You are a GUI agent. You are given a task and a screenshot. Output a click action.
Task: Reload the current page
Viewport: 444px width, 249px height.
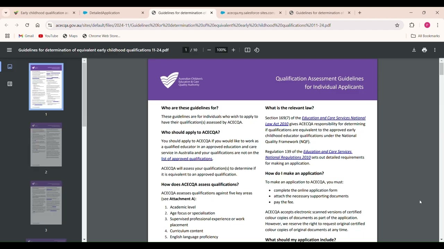[x=27, y=25]
